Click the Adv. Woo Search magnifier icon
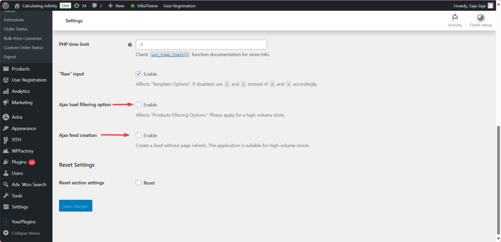The image size is (501, 242). pos(6,184)
